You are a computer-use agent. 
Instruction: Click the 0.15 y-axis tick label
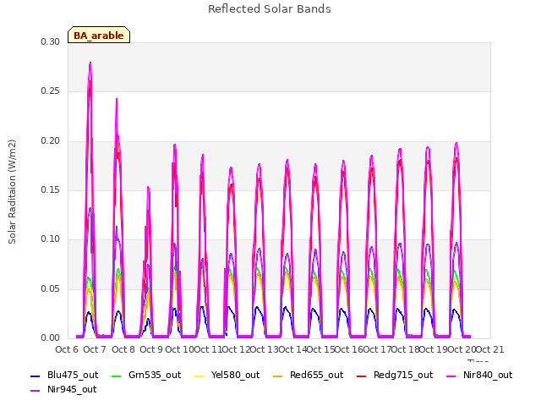pyautogui.click(x=50, y=189)
